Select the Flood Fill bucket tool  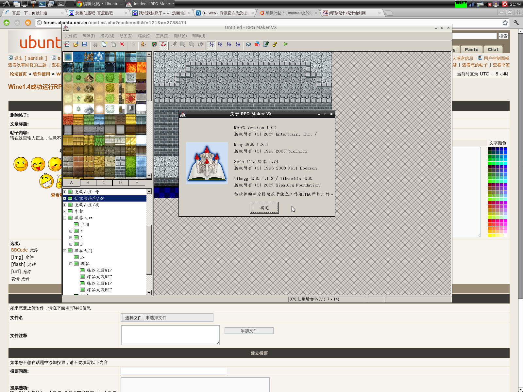[x=200, y=44]
